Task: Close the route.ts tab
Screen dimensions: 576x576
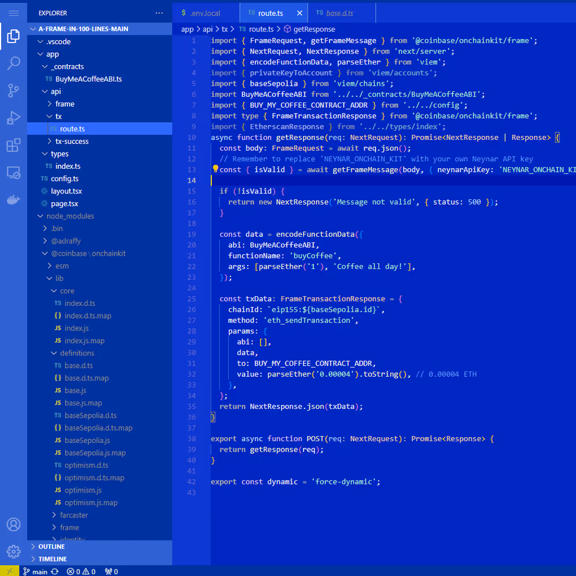Action: pyautogui.click(x=300, y=13)
